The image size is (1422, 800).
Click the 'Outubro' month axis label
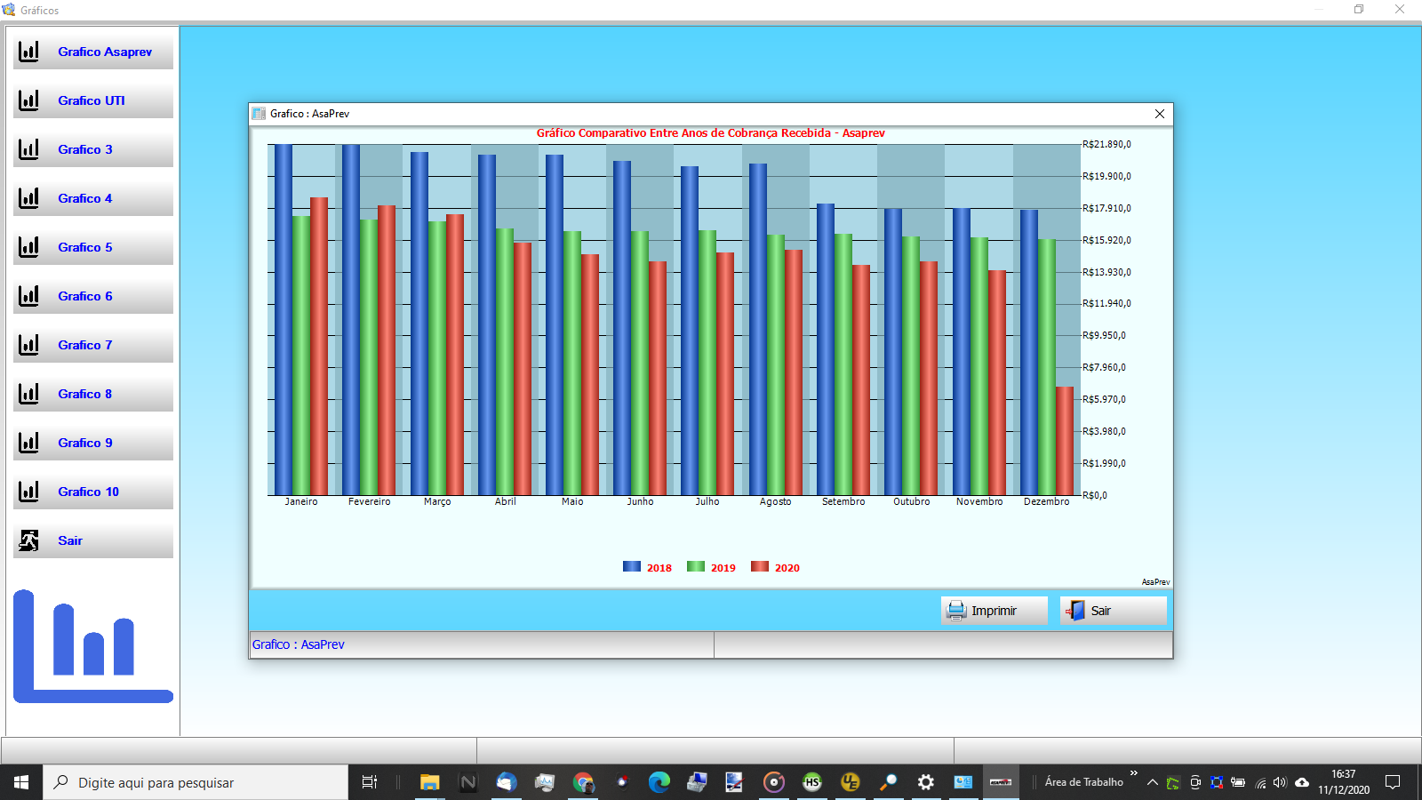point(912,502)
